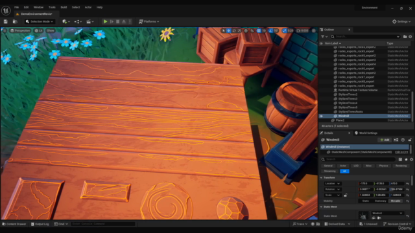Open the play options three-dot menu

130,21
